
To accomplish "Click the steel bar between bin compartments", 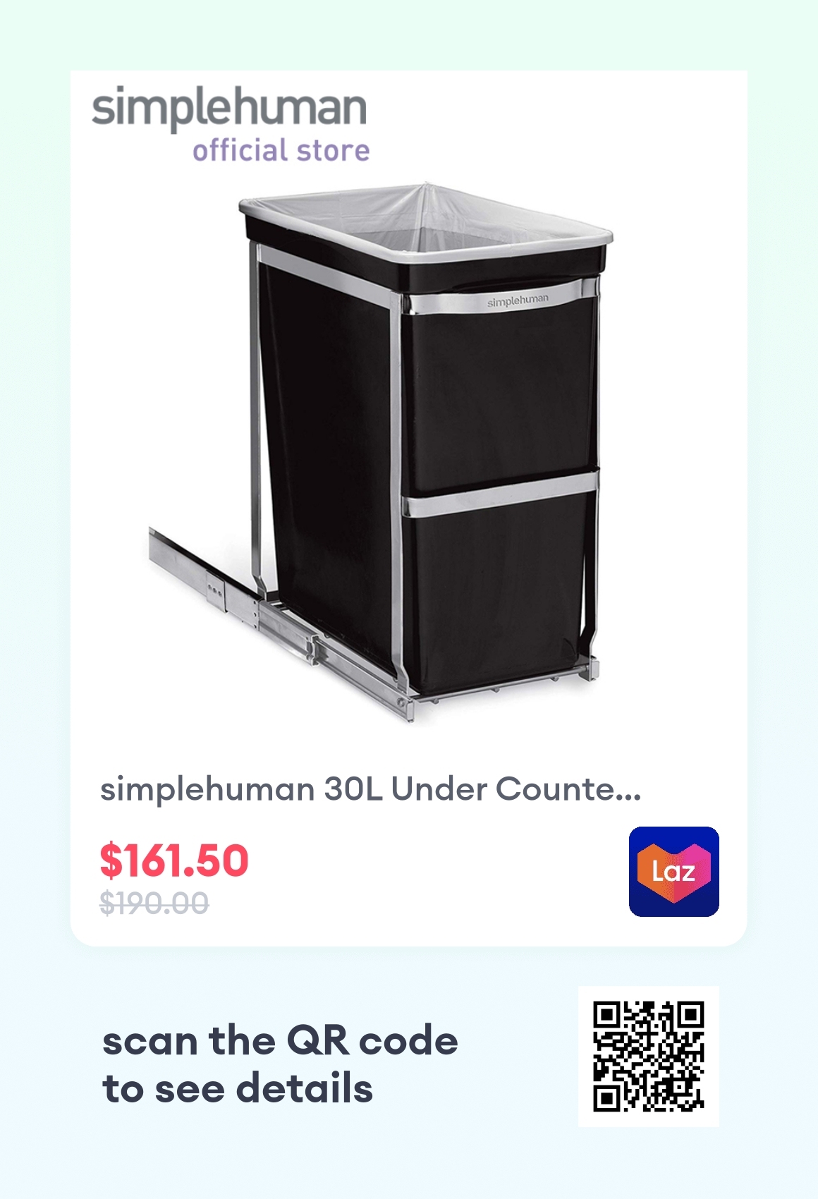I will [501, 494].
